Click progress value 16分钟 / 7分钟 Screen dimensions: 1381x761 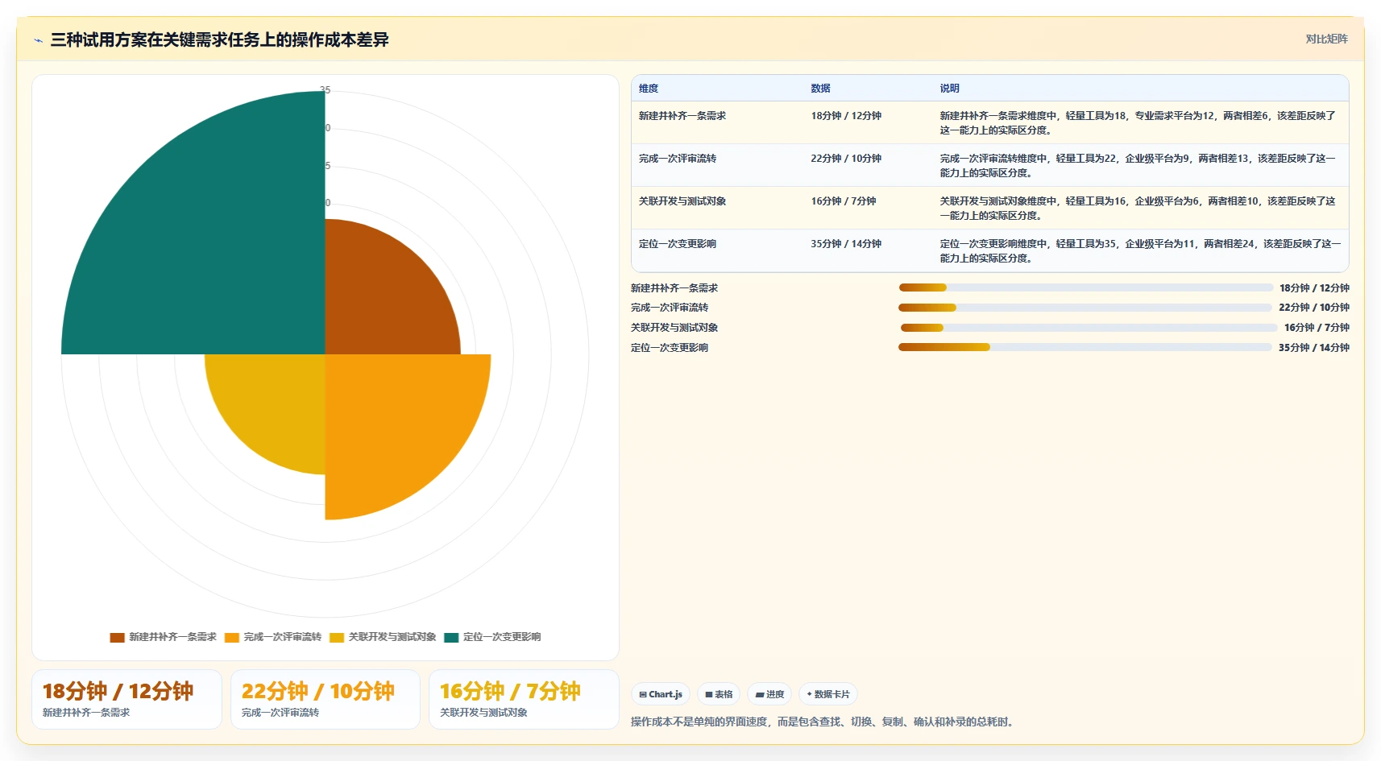[1317, 328]
